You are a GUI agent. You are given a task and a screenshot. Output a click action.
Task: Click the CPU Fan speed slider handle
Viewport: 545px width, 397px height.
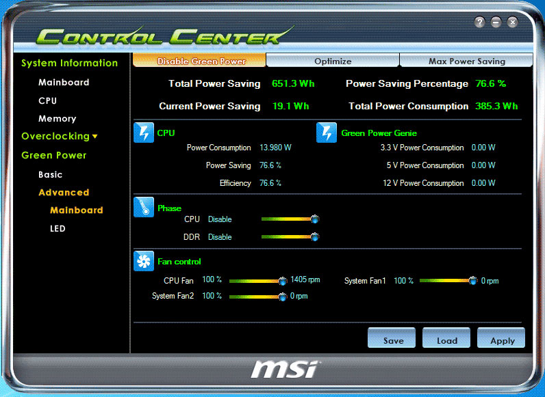pos(283,281)
